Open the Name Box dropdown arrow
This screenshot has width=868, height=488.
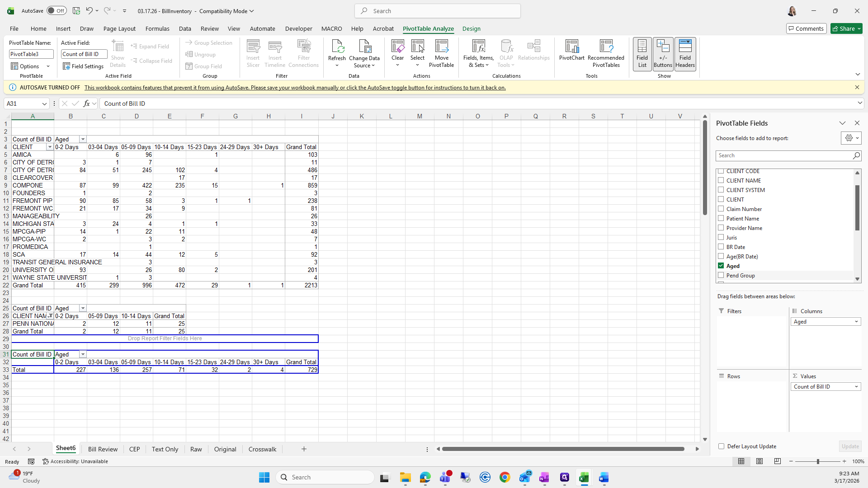[x=44, y=103]
